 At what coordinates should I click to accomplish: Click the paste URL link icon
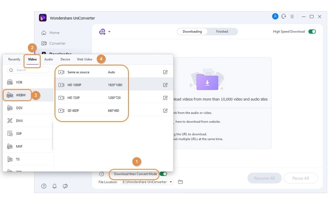(102, 32)
